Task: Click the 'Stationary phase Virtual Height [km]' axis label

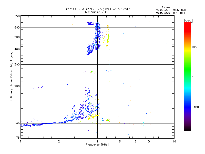Action: coord(11,77)
